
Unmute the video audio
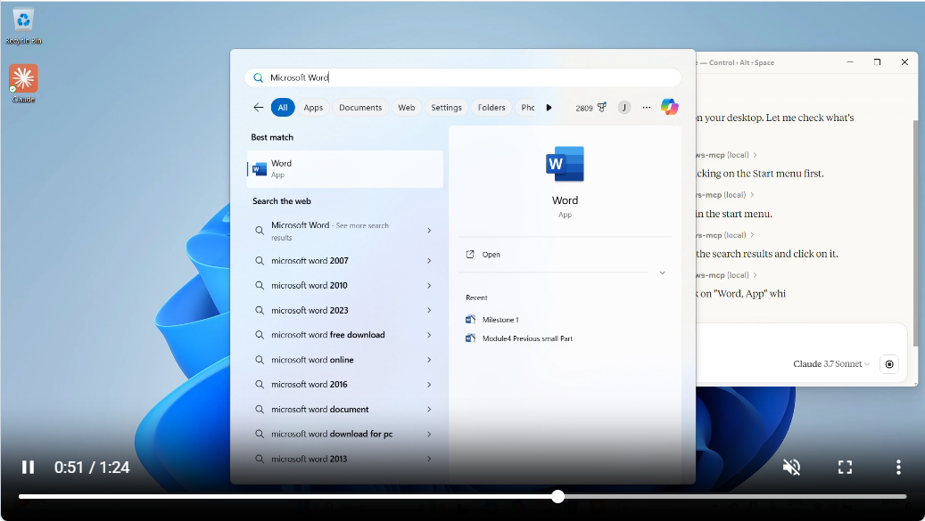[791, 468]
